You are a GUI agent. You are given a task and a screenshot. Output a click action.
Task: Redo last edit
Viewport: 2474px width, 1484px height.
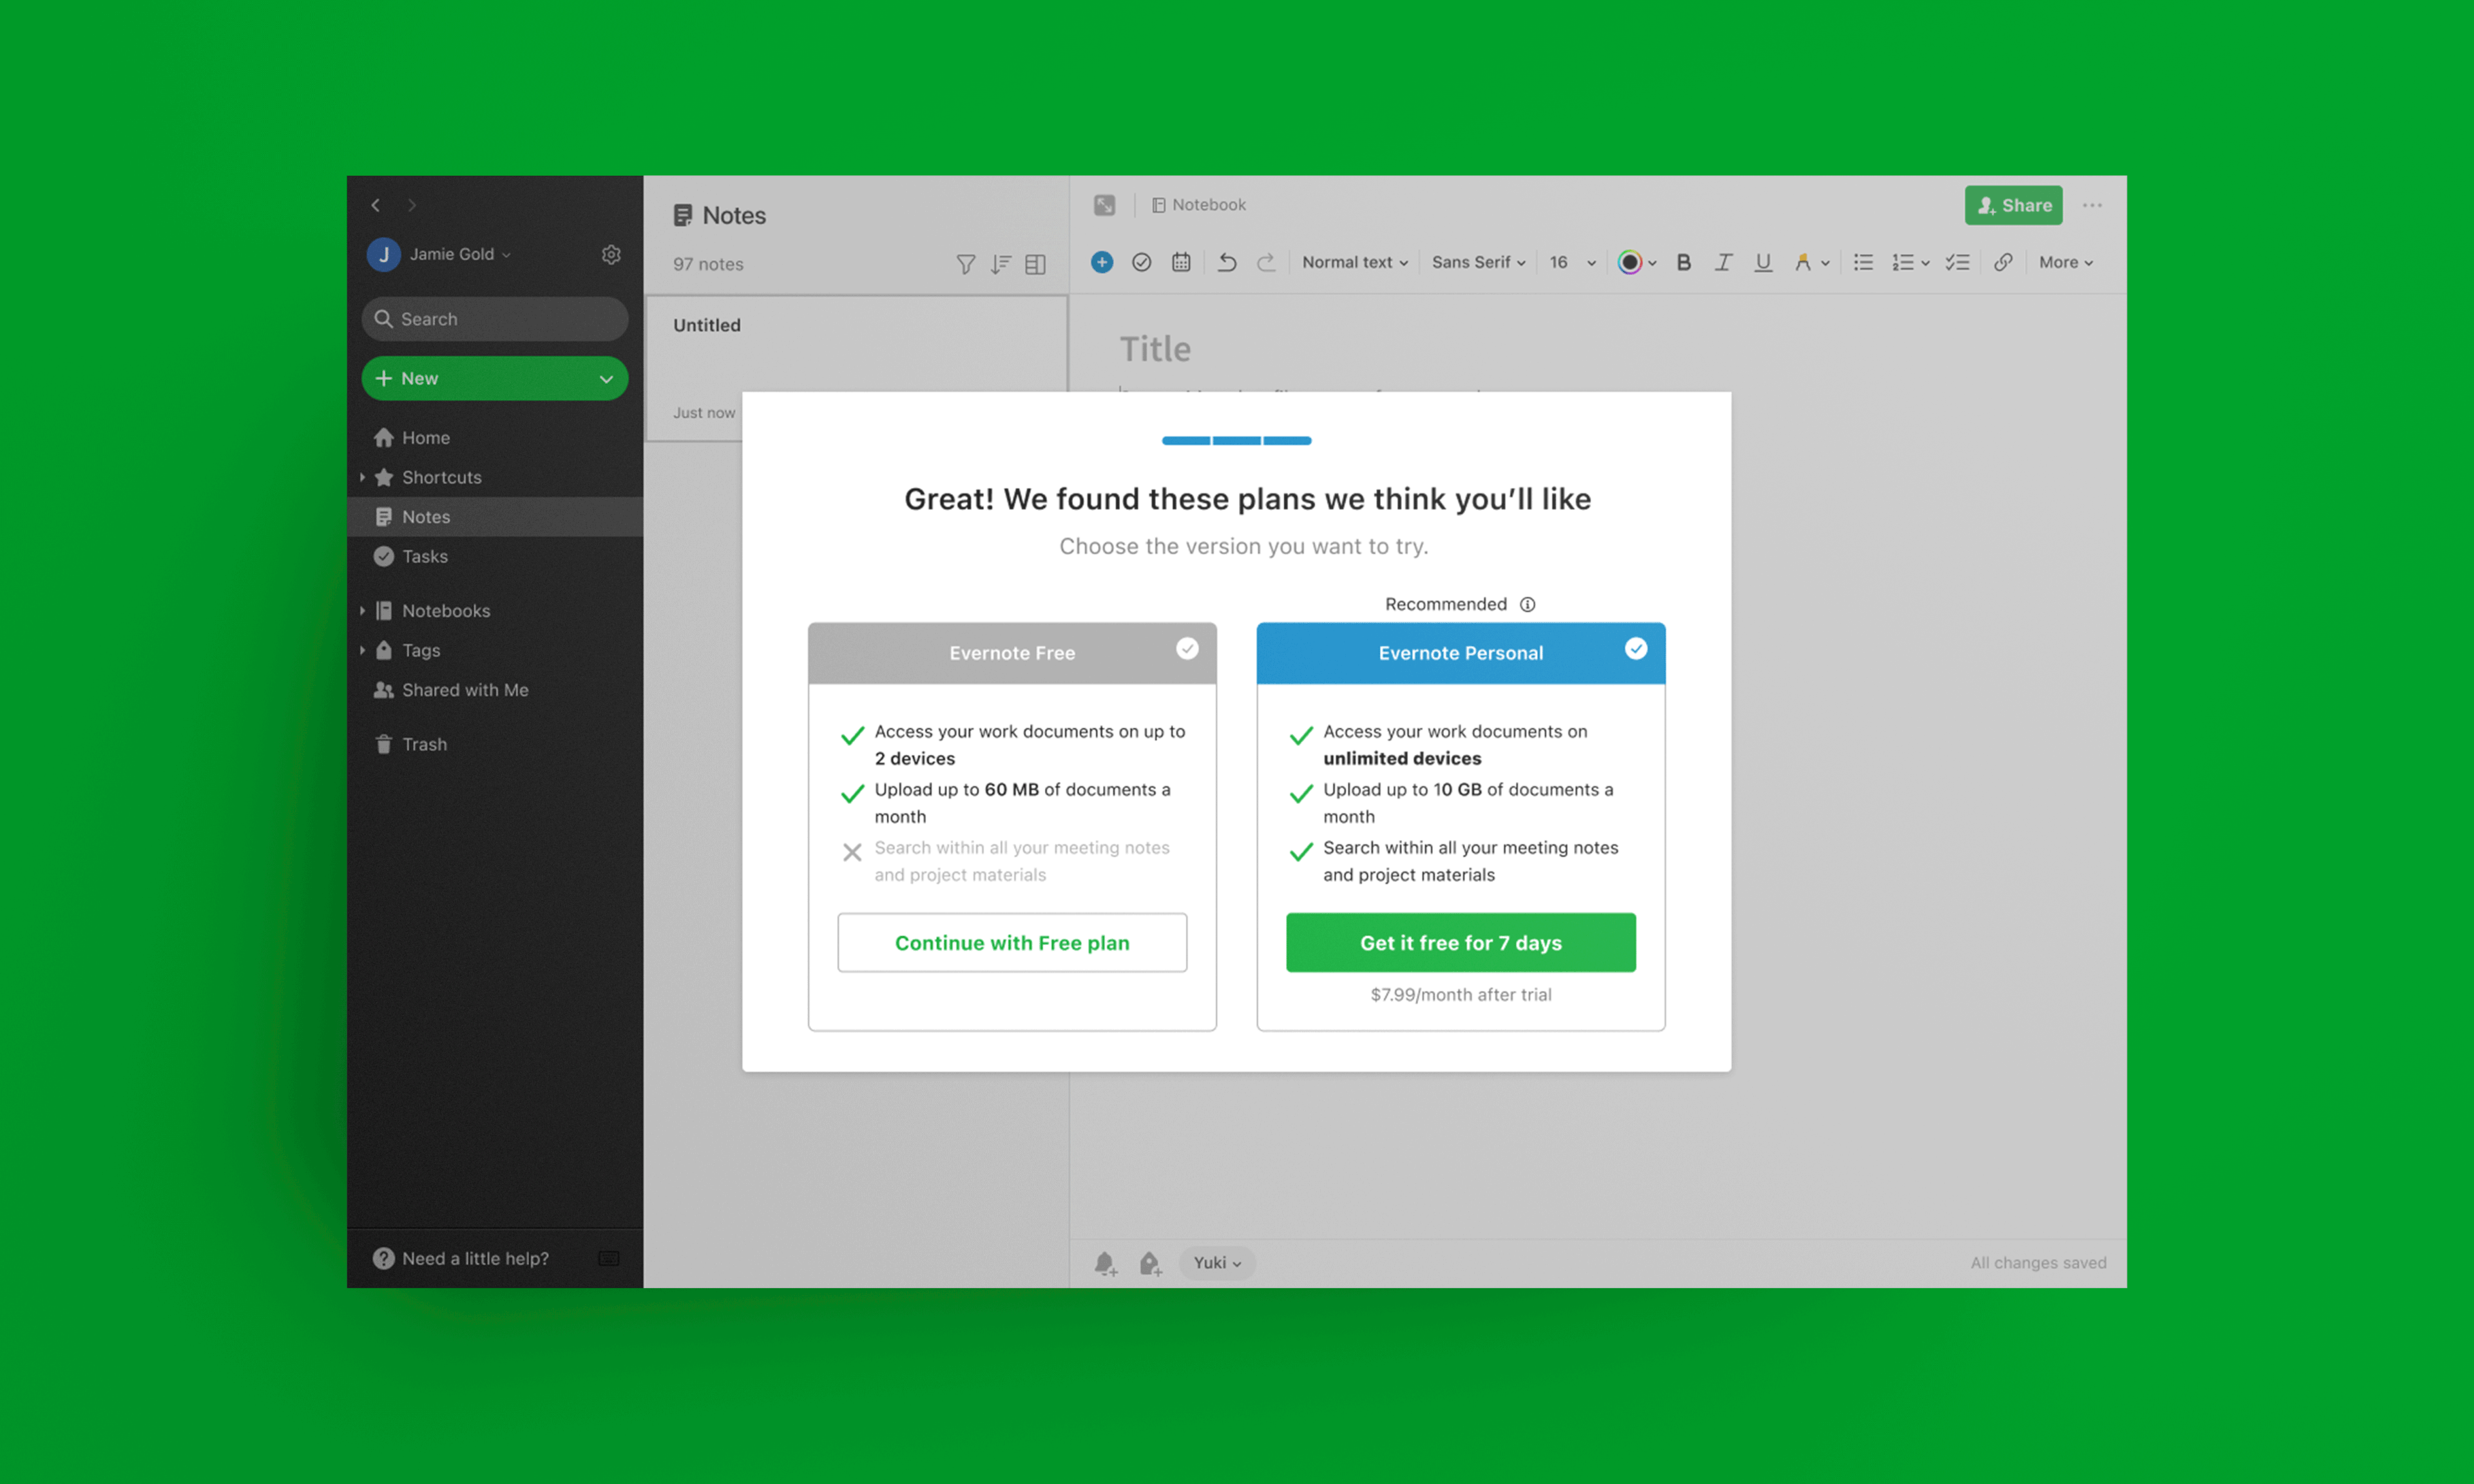(x=1266, y=262)
